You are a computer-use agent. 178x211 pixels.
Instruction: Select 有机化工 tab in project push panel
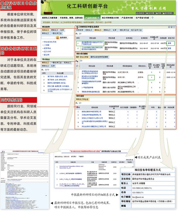pos(98,30)
